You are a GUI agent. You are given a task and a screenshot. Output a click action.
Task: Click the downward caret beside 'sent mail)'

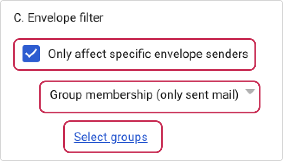click(x=250, y=91)
